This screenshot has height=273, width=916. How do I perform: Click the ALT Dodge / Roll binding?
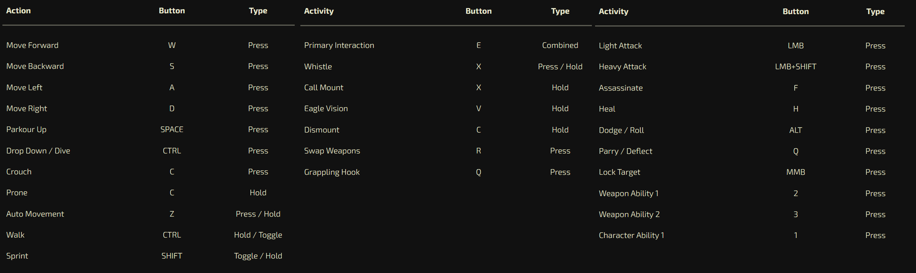pyautogui.click(x=795, y=130)
